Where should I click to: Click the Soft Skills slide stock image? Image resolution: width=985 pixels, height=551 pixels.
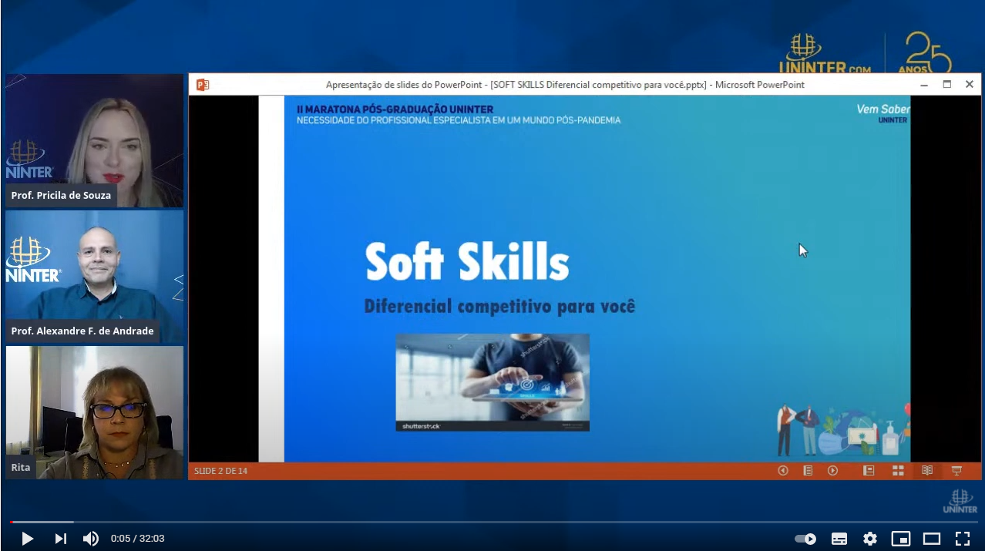[492, 382]
